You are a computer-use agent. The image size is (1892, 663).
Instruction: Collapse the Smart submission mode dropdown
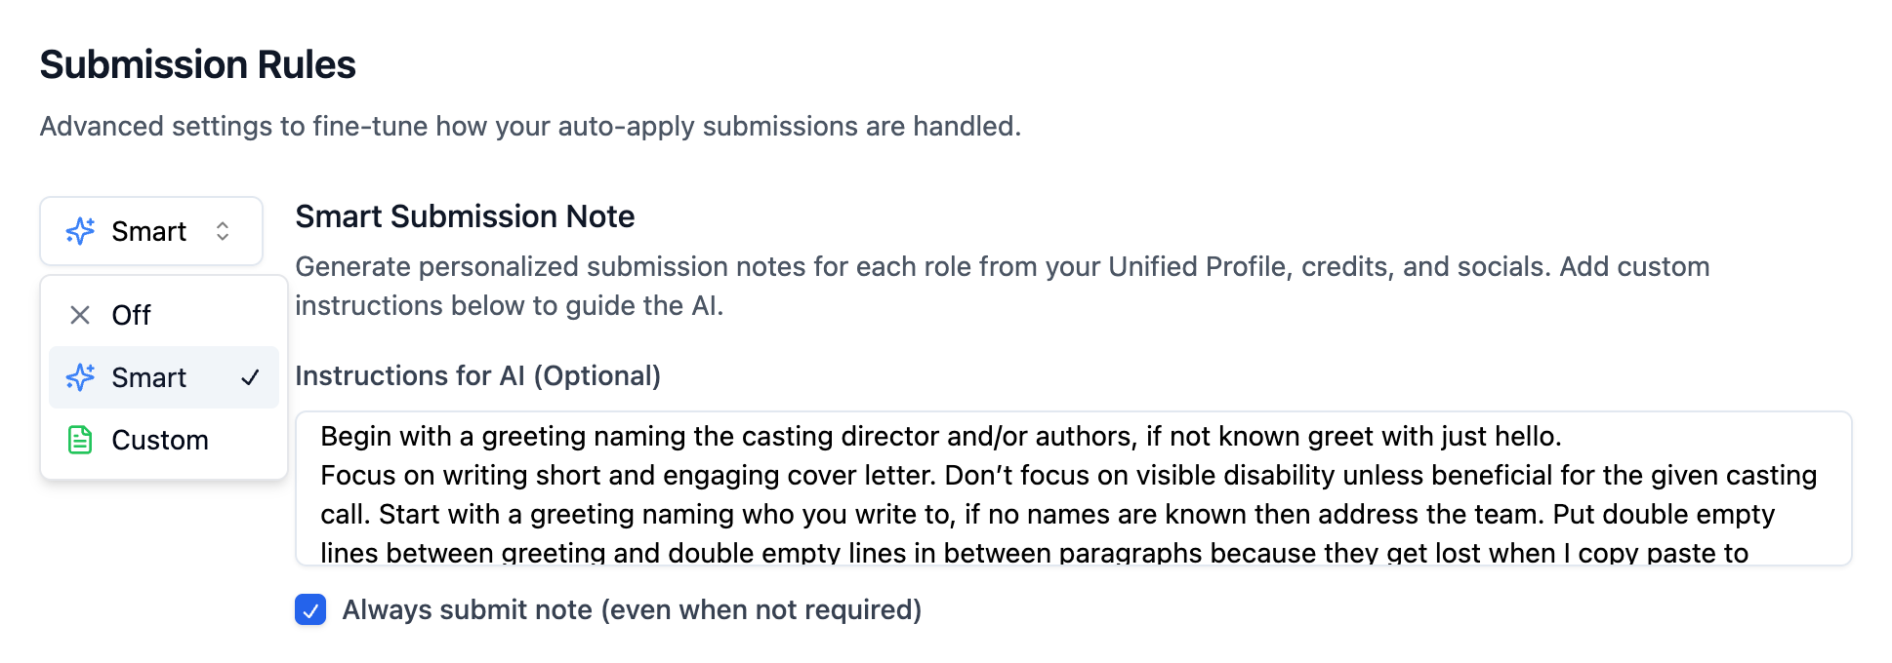[151, 231]
